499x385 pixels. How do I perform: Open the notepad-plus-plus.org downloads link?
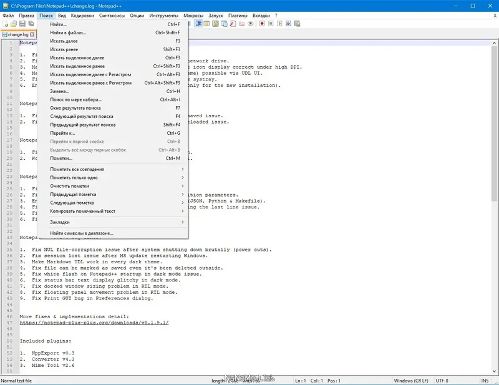coord(94,323)
